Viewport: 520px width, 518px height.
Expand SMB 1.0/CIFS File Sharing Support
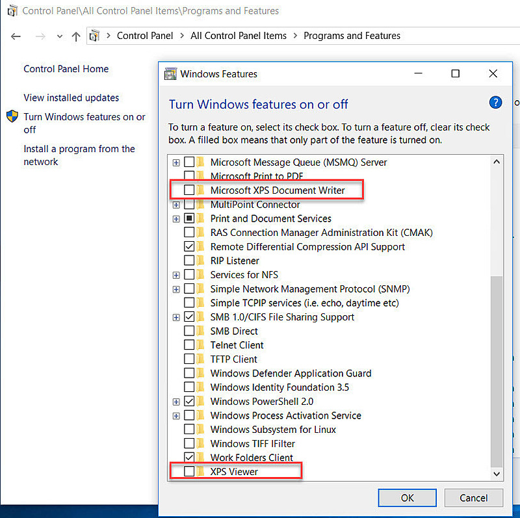pos(175,317)
